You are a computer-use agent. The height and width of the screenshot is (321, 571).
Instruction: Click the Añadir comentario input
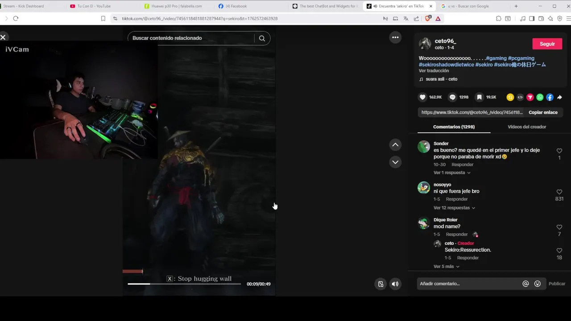coord(469,284)
